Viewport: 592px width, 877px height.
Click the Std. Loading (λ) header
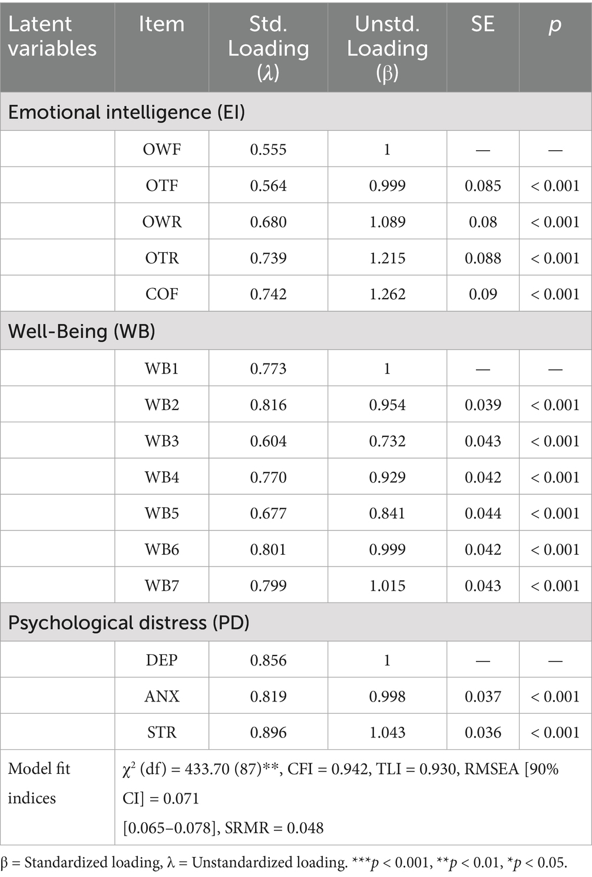click(x=268, y=47)
